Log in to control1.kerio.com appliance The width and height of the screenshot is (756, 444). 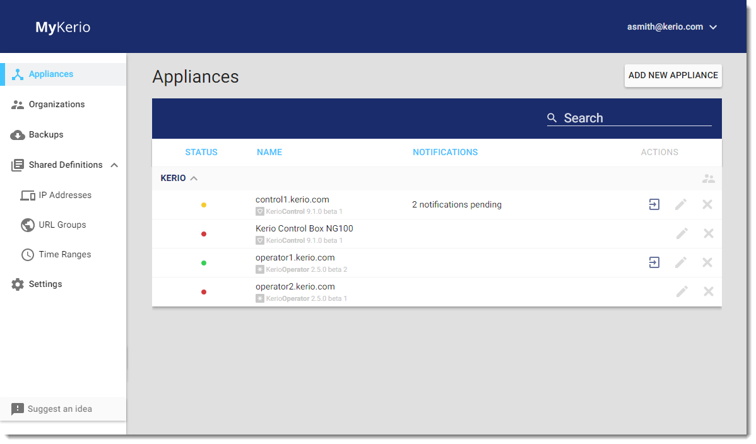point(654,204)
